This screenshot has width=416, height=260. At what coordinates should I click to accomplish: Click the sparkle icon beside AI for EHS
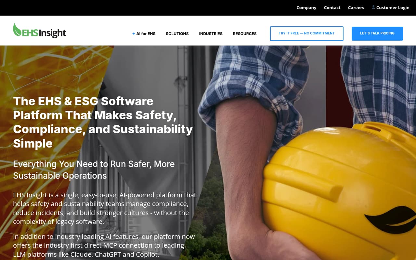134,34
